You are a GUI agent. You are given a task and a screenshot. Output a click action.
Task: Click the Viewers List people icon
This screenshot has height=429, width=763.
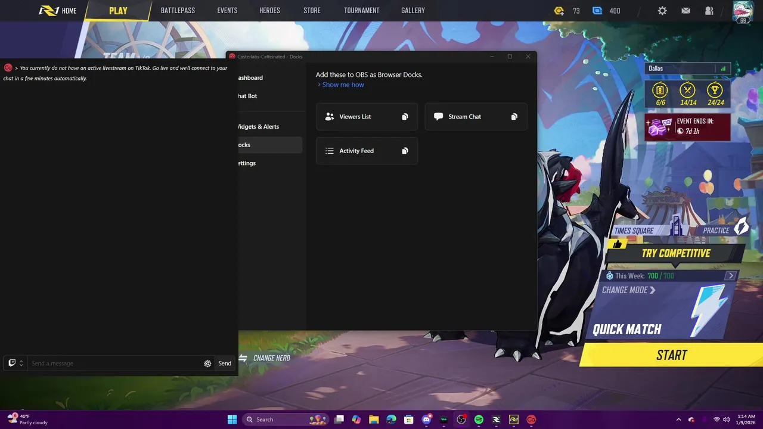[x=330, y=117]
